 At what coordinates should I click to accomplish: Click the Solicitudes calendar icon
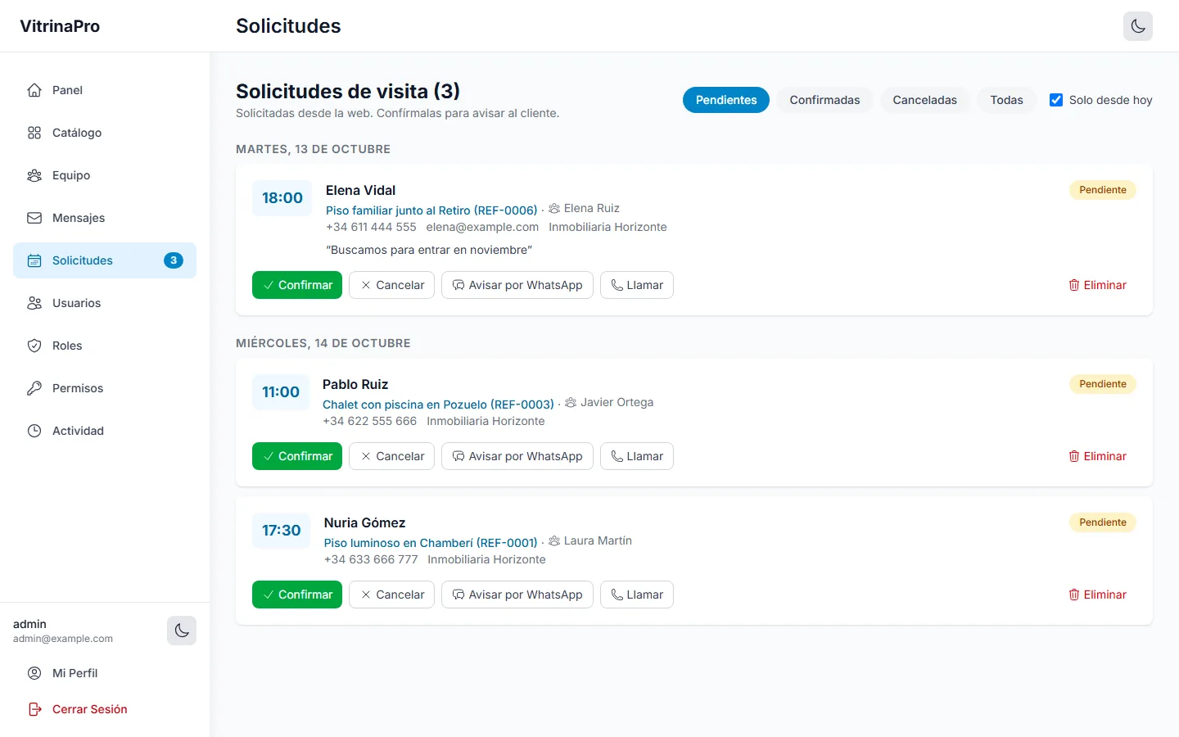[34, 260]
